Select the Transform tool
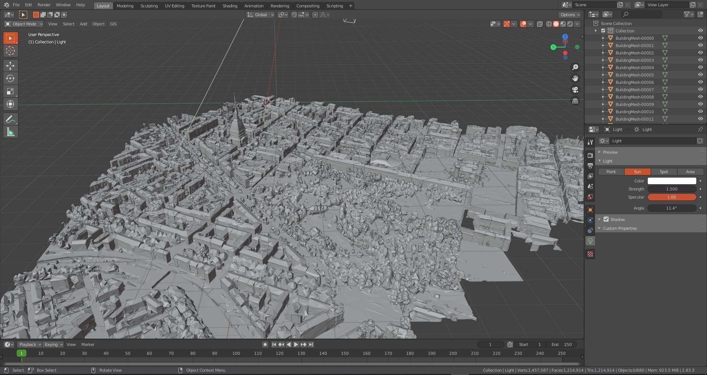The height and width of the screenshot is (375, 707). 10,104
